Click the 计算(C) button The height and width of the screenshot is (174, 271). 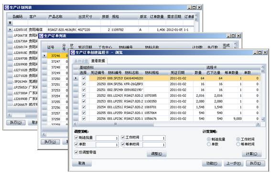pos(251,154)
